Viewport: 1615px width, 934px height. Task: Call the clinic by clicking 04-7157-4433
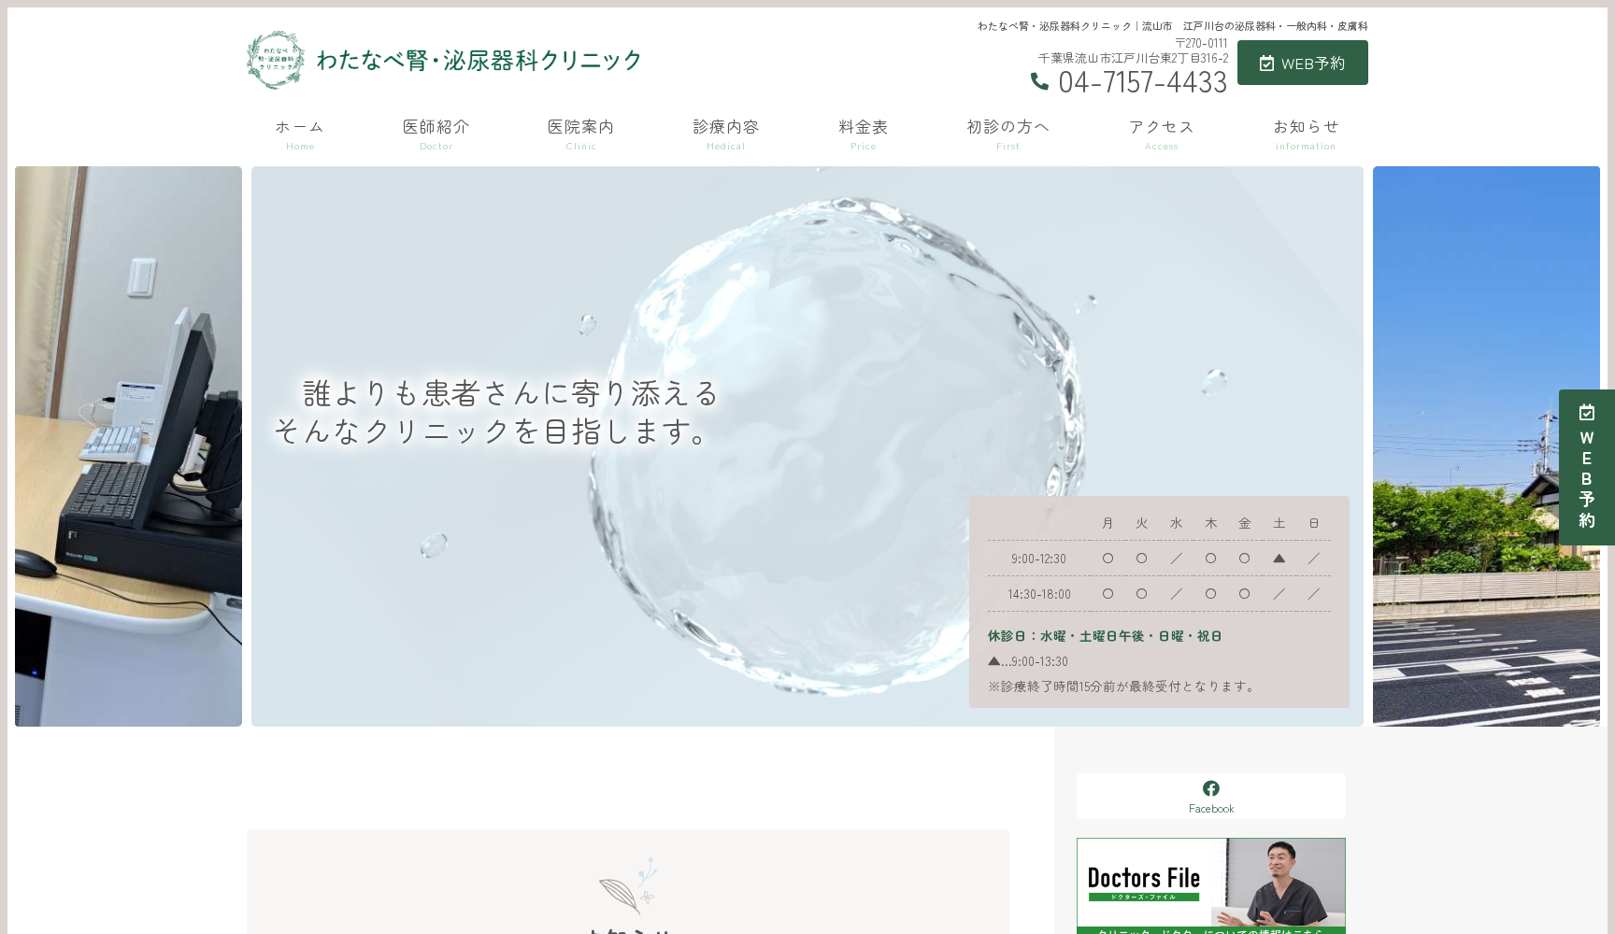[x=1142, y=82]
